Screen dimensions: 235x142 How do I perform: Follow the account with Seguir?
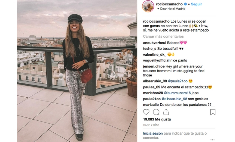click(x=196, y=4)
